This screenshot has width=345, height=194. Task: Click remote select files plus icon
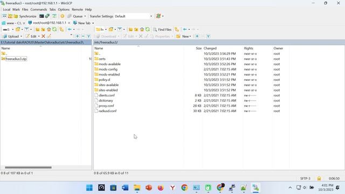pos(197,36)
